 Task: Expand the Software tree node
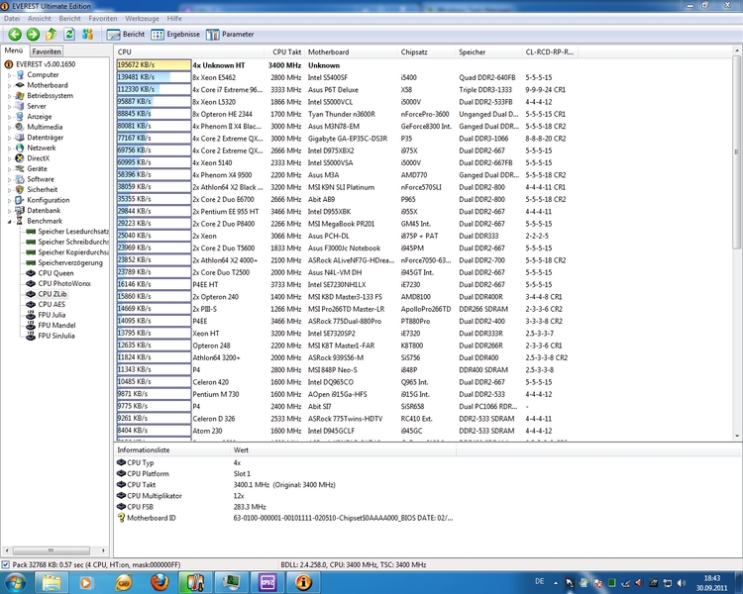pos(9,179)
